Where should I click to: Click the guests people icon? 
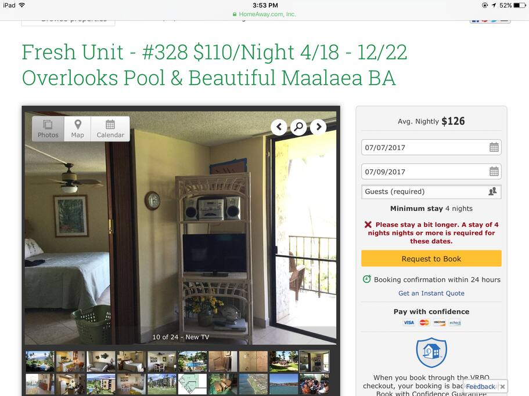coord(492,191)
